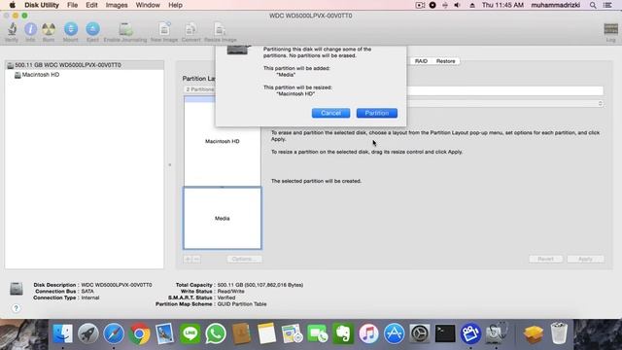Click the Options button below the layout
Image resolution: width=622 pixels, height=350 pixels.
244,260
